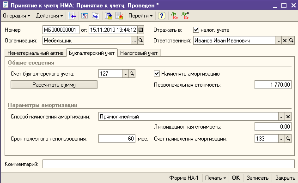Click the help question mark icon

161,16
